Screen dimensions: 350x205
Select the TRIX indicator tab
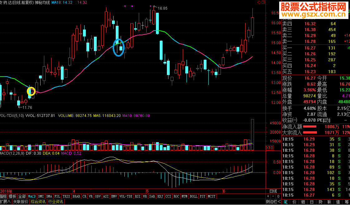click(x=66, y=197)
